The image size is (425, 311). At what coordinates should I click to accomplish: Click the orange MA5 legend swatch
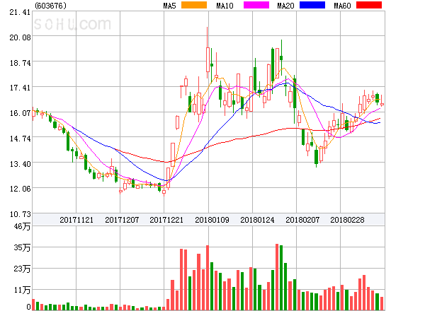point(194,5)
